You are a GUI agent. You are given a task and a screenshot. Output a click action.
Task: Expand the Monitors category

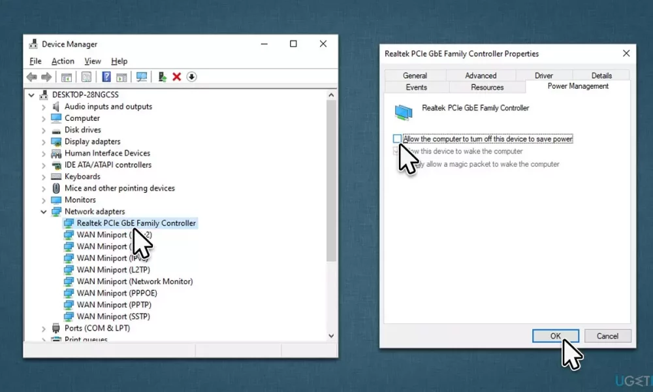(43, 201)
